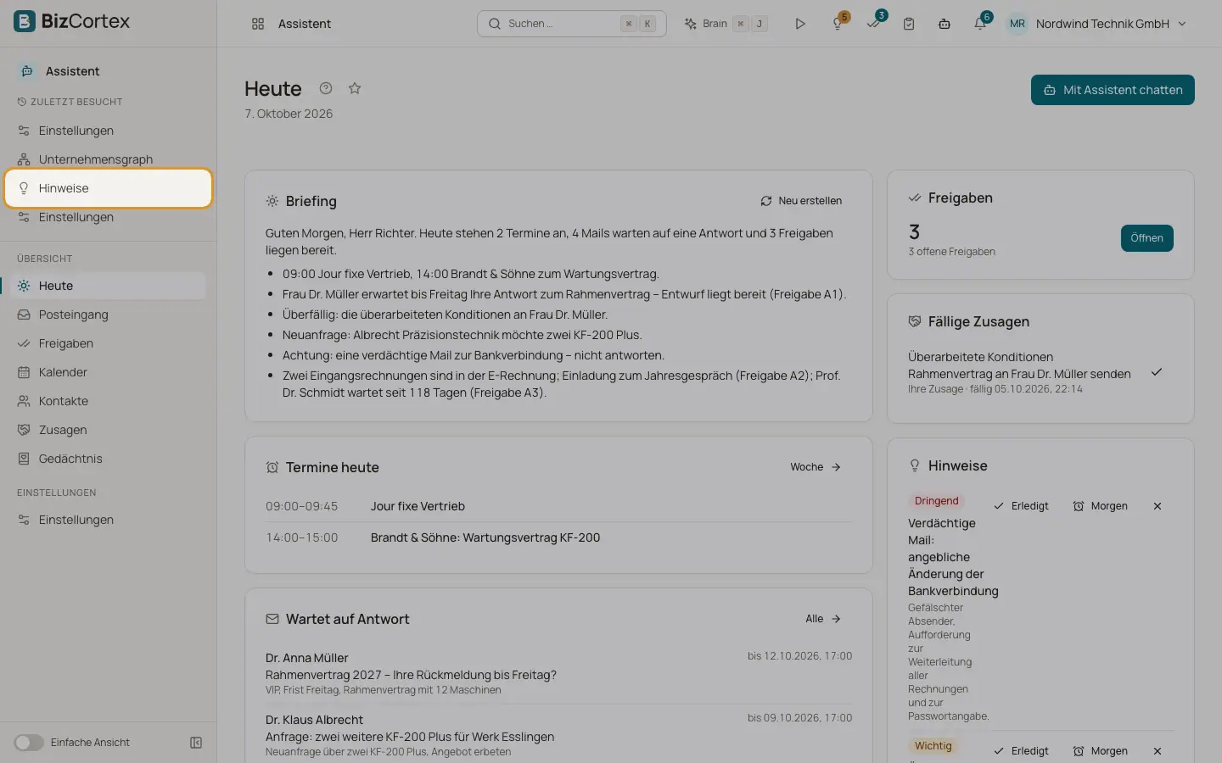The width and height of the screenshot is (1222, 763).
Task: Open the double-check approvals icon with badge 3
Action: click(x=874, y=24)
